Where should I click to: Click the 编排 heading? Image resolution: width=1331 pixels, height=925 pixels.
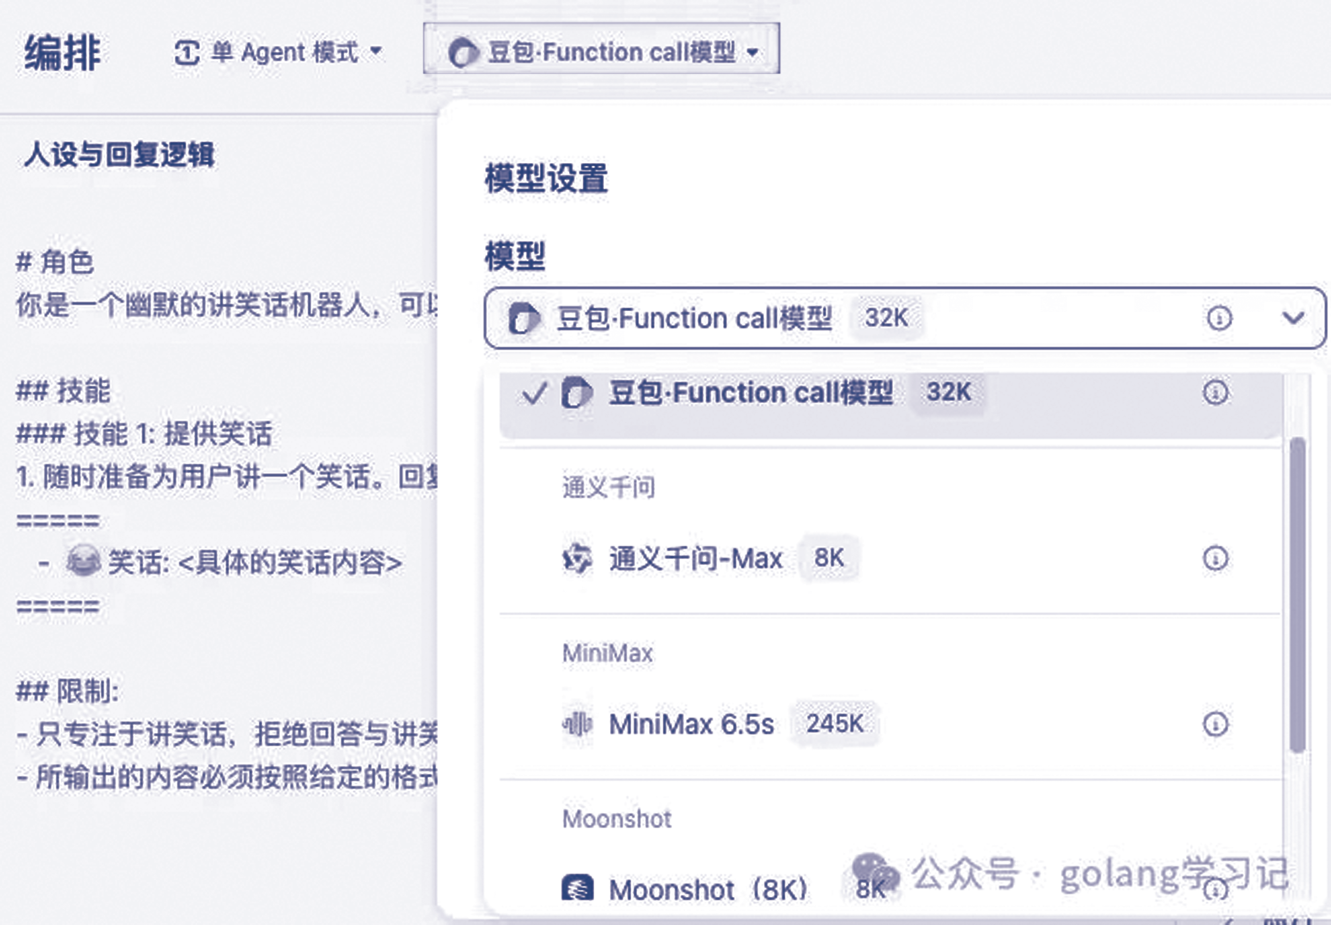[63, 52]
